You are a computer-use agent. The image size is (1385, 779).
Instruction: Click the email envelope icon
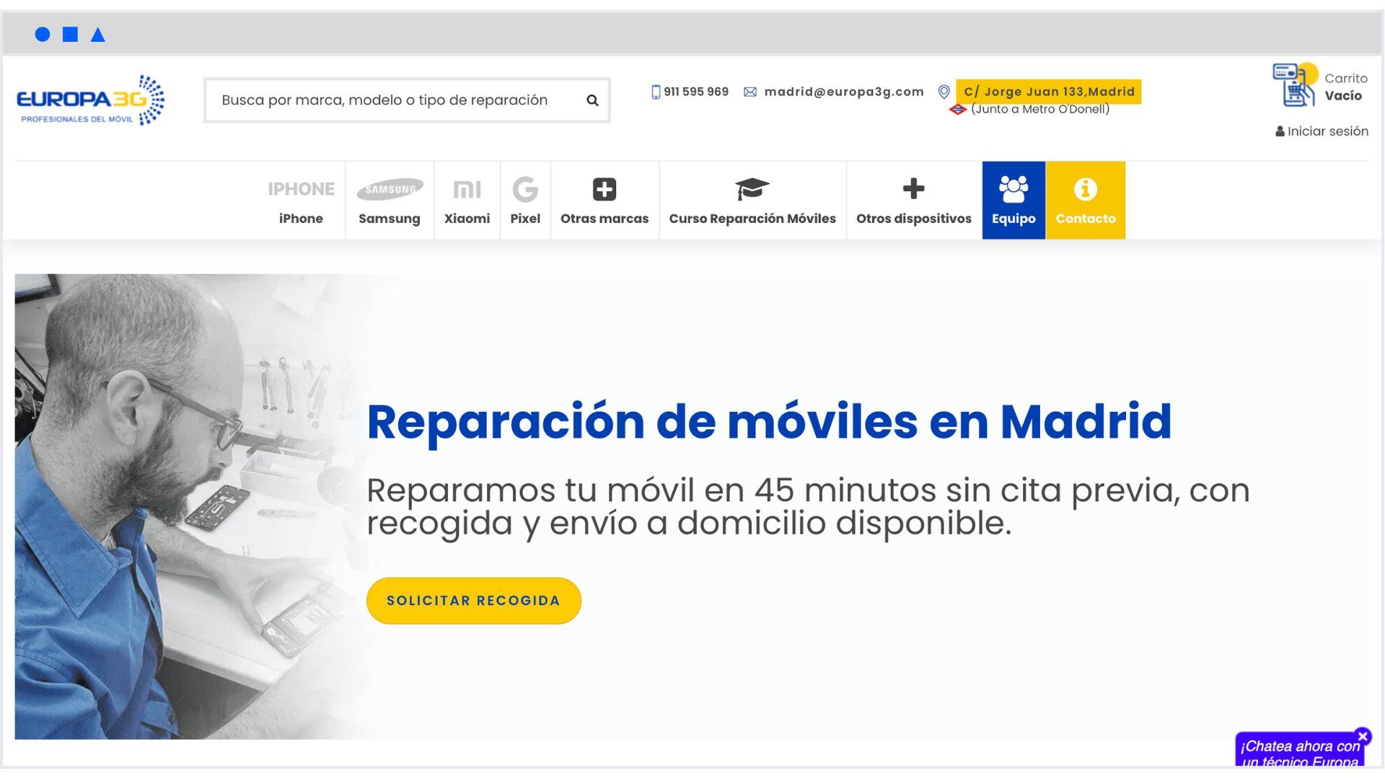(x=750, y=92)
